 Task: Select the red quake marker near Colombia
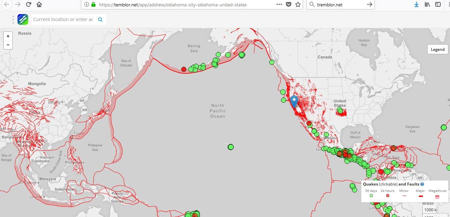(x=381, y=172)
